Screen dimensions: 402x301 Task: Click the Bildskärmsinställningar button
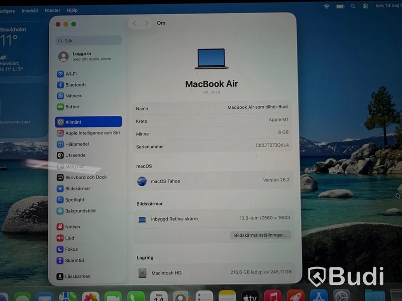pos(260,235)
